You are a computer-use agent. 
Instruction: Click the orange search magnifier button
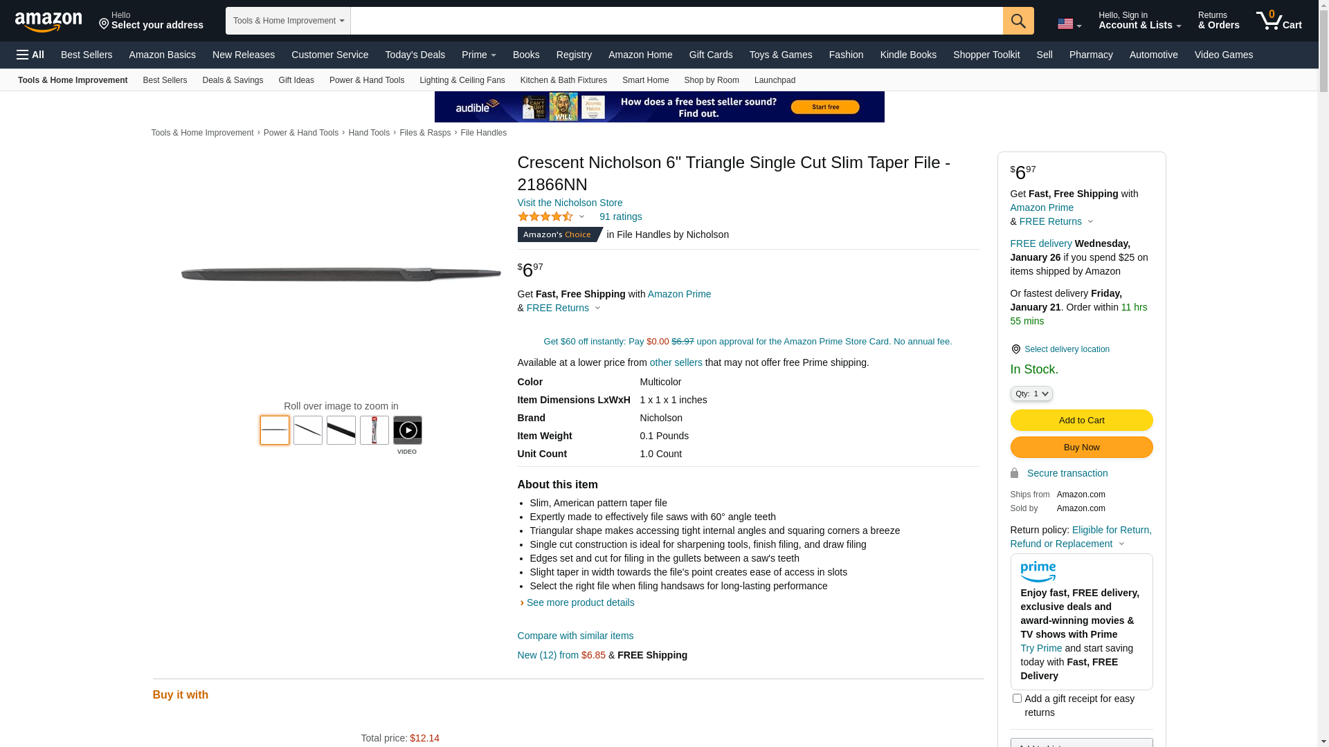tap(1018, 21)
